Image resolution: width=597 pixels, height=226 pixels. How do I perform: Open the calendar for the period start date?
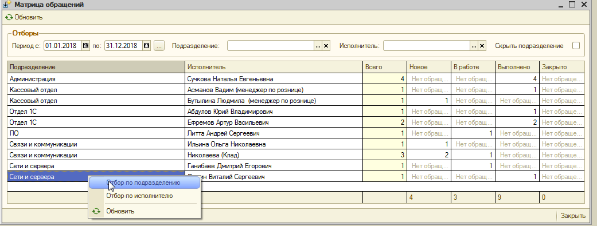[x=85, y=46]
